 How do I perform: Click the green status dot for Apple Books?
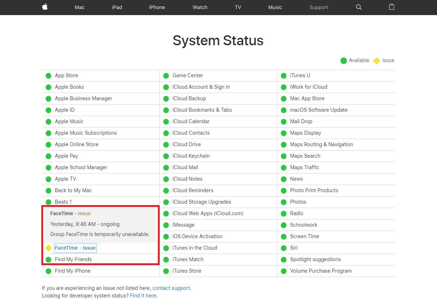[x=49, y=87]
